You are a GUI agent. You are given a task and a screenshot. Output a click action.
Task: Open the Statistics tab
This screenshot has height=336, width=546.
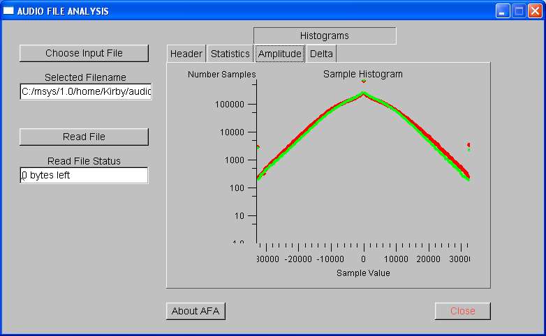tap(230, 54)
